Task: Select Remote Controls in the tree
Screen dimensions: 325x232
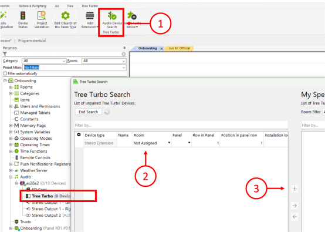Action: pos(35,158)
